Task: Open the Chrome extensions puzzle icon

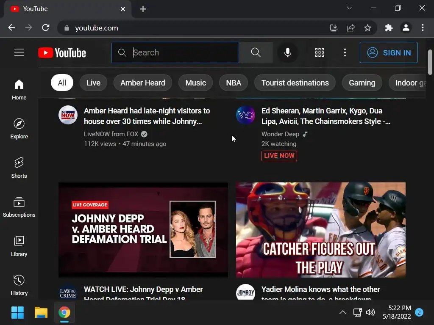Action: [x=389, y=28]
